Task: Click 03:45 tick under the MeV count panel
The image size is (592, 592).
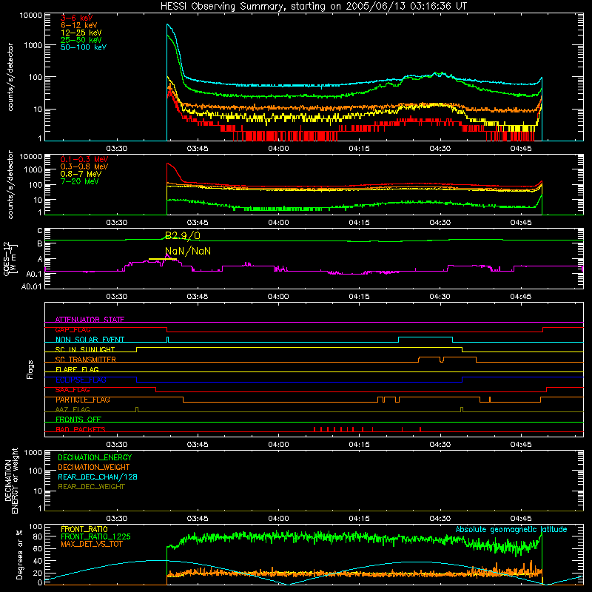Action: coord(198,223)
